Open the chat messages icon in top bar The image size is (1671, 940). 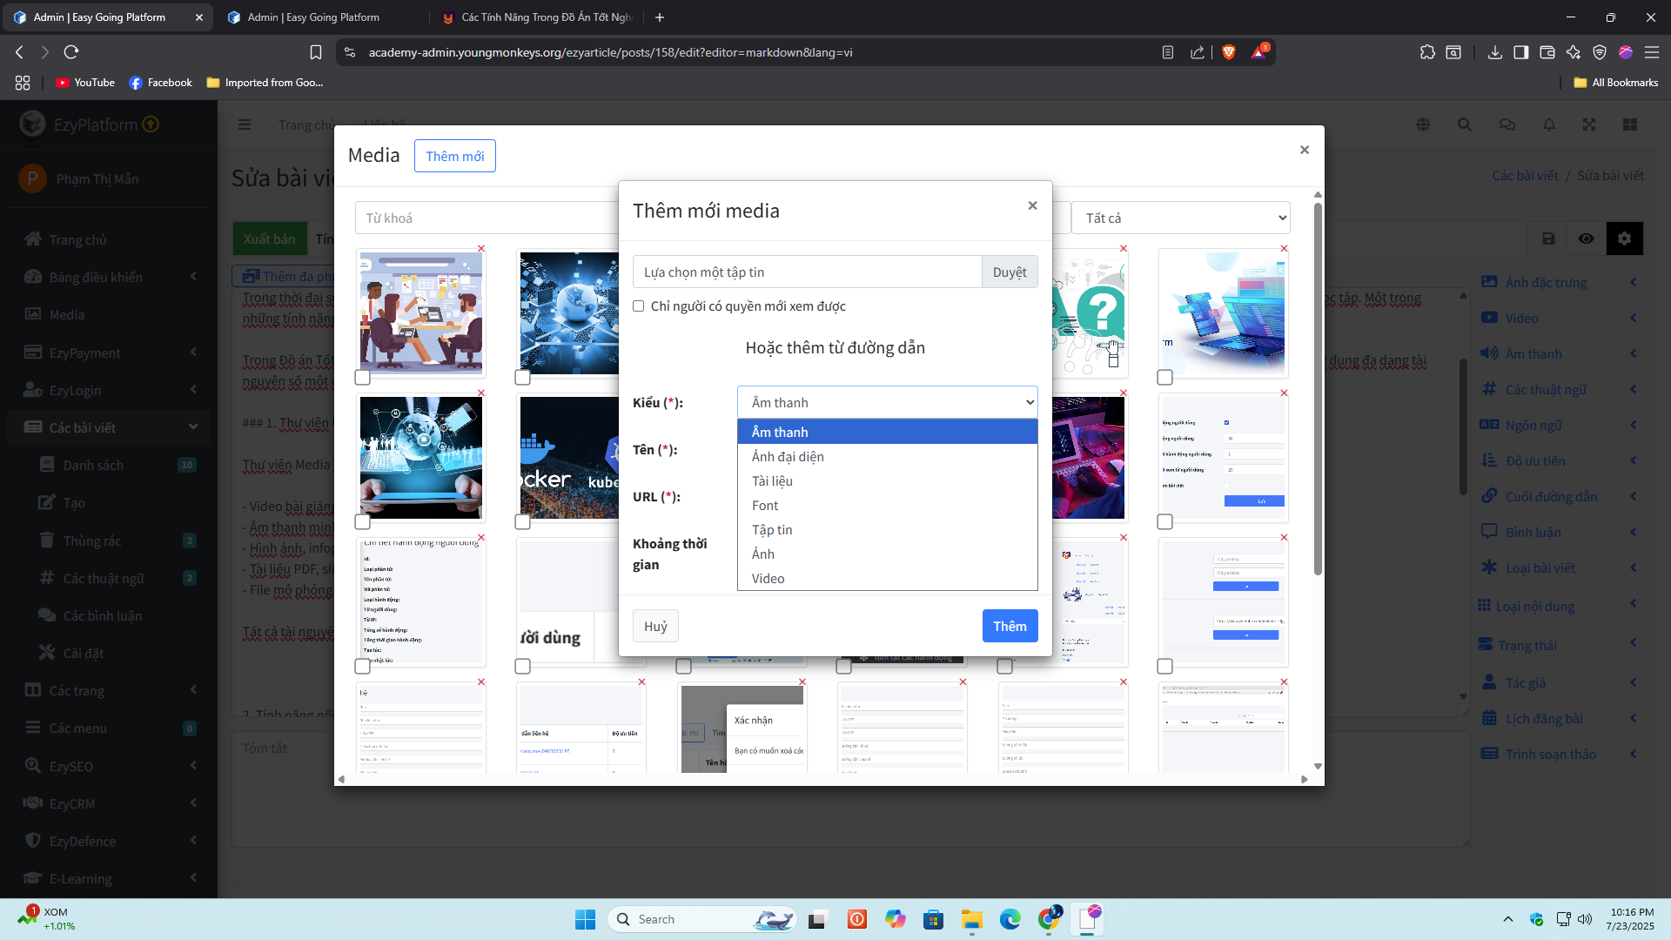click(x=1507, y=124)
